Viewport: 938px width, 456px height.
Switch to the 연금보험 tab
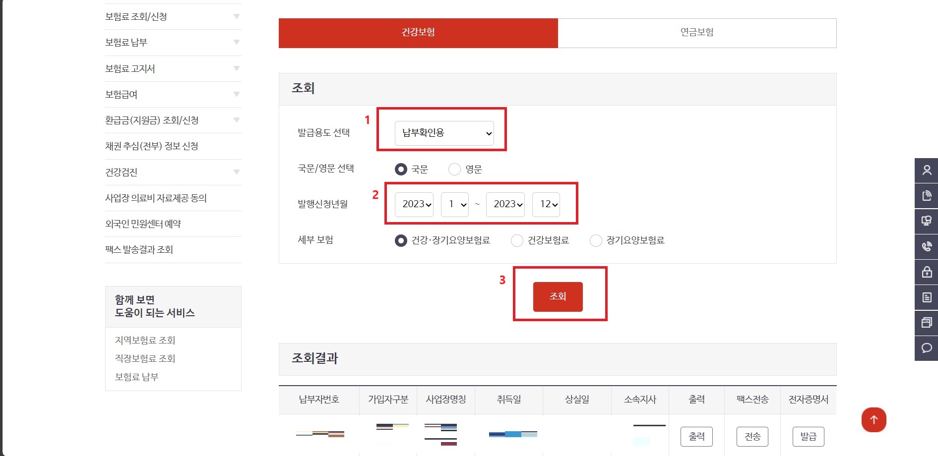[696, 33]
